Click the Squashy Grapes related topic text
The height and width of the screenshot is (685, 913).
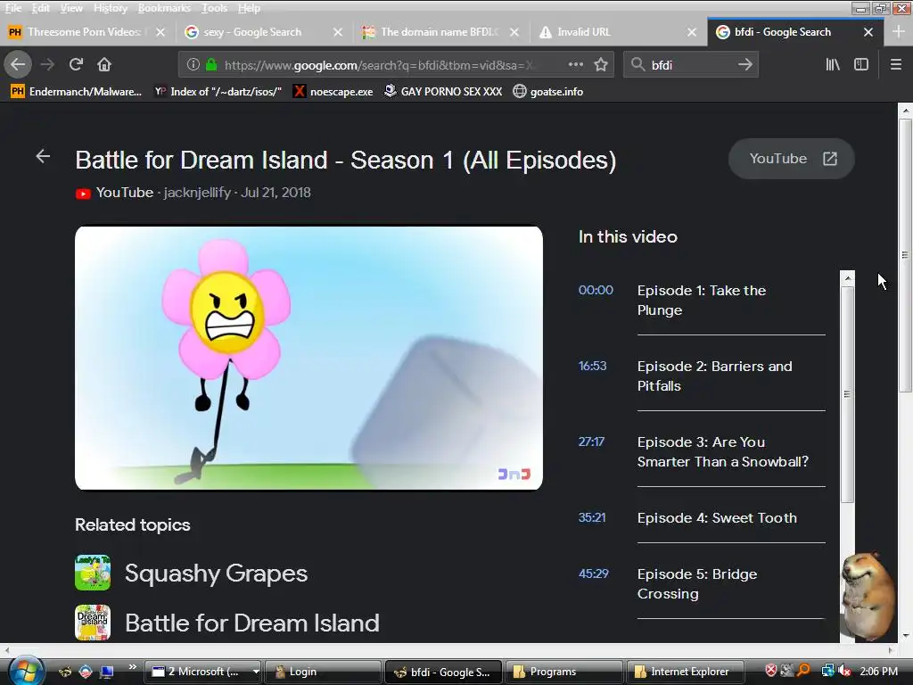216,574
